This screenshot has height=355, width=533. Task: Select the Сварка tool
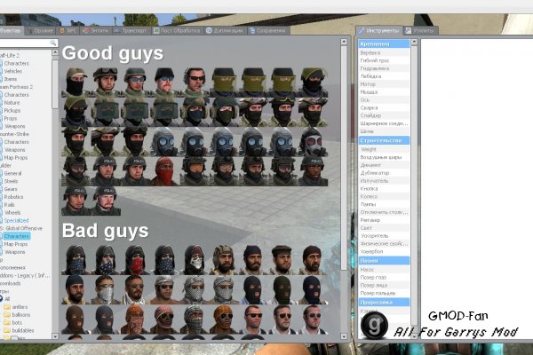384,107
